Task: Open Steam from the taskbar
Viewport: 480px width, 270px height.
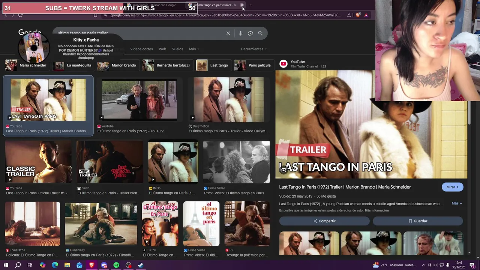Action: pos(141,265)
